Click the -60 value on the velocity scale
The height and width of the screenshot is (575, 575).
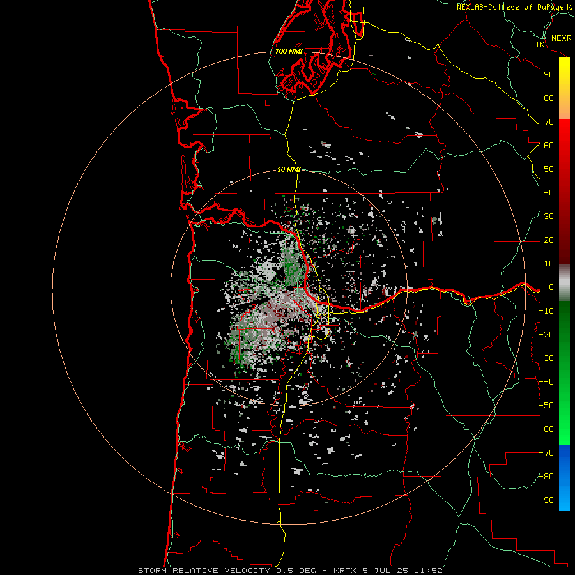point(546,429)
